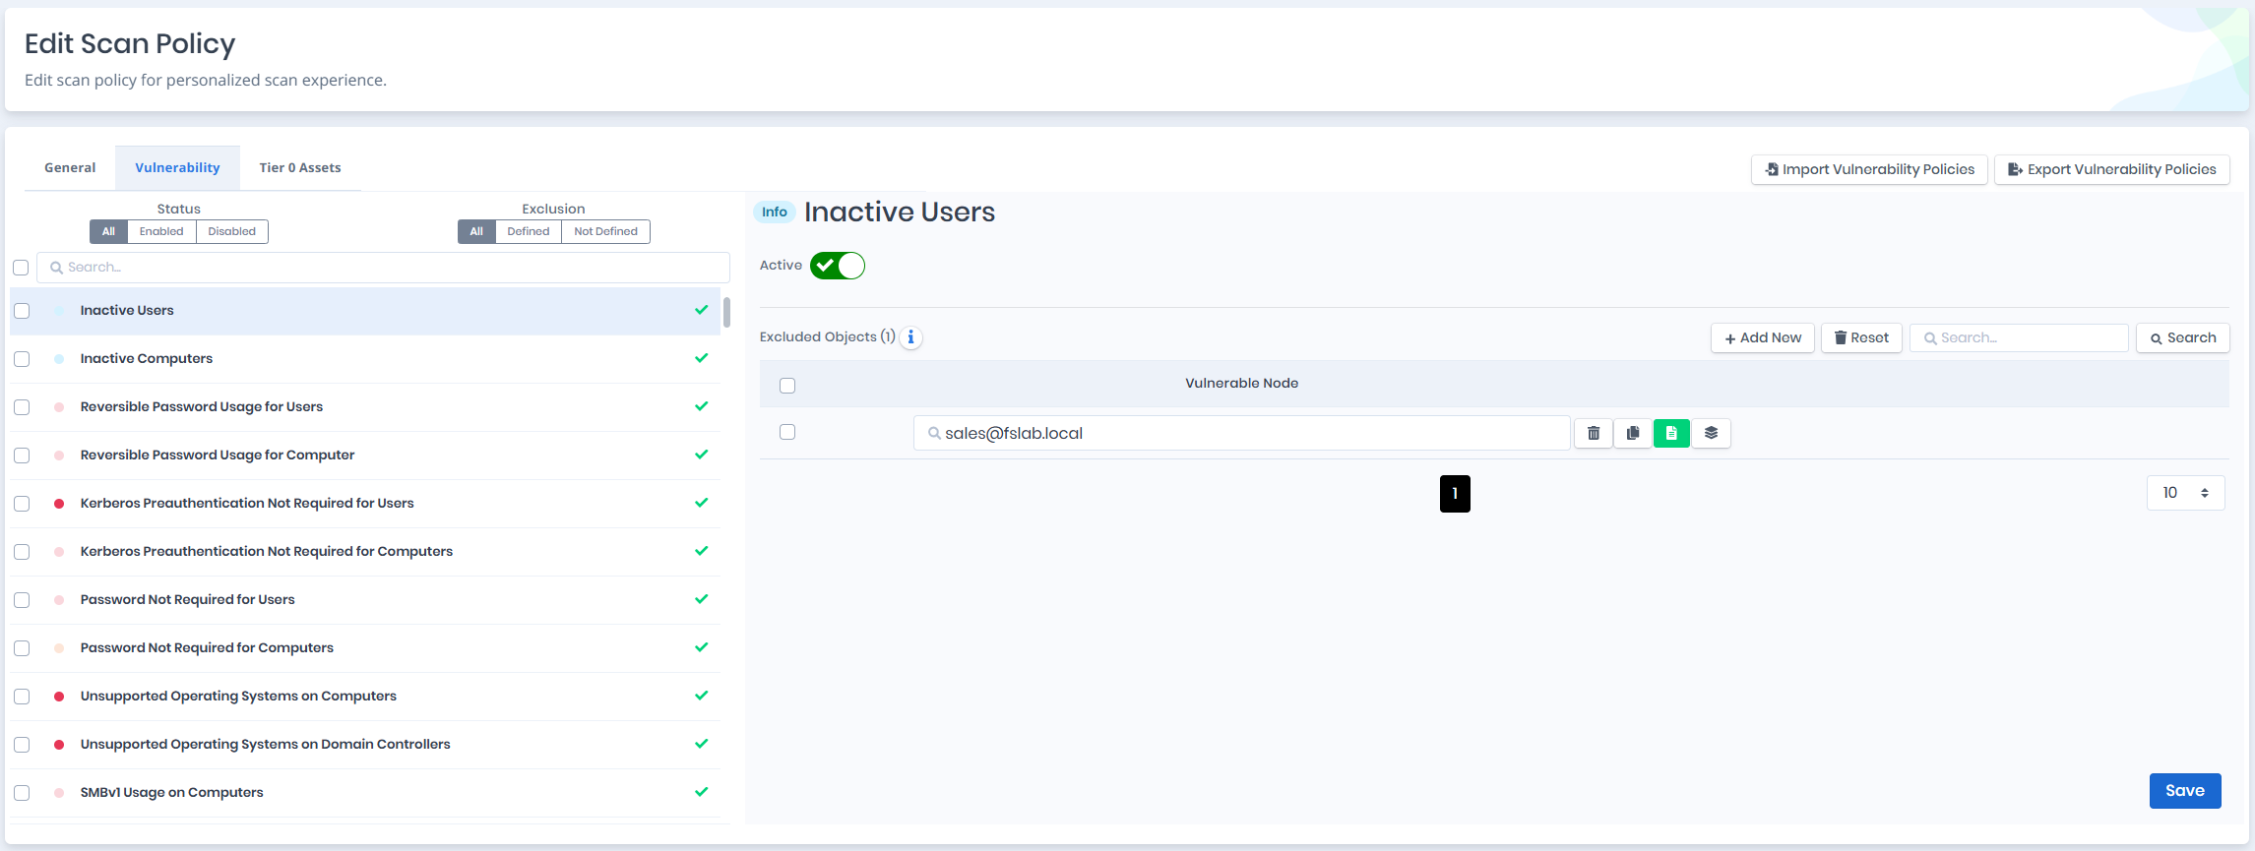
Task: Click the red severity dot for Kerberos Preauthentication Users
Action: (x=59, y=504)
